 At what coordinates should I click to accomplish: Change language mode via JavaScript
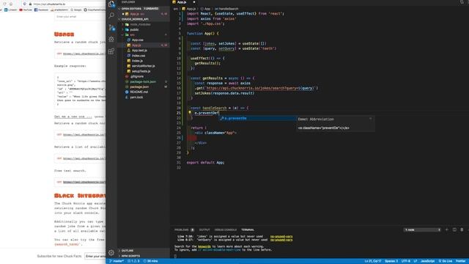tap(427, 261)
